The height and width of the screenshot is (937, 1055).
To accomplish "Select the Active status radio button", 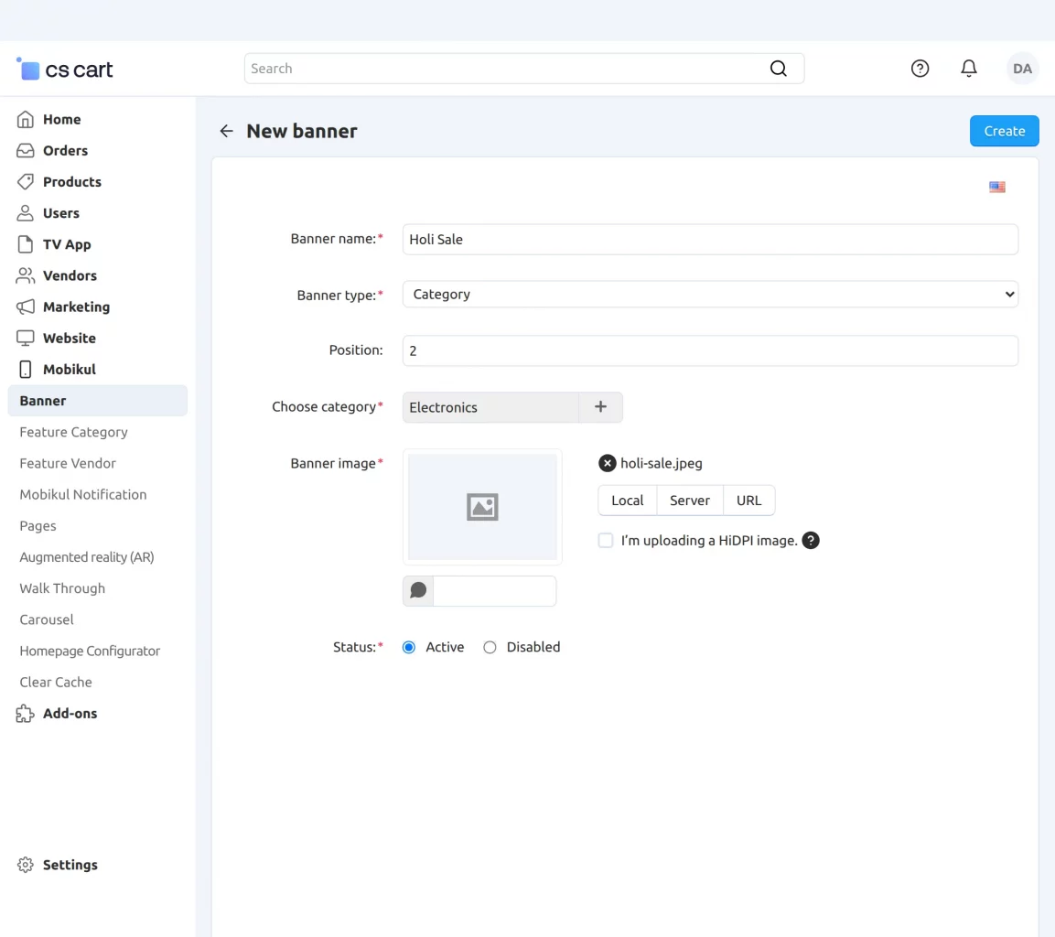I will pyautogui.click(x=409, y=647).
